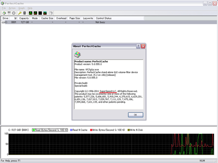This screenshot has width=218, height=163.
Task: Click the NUM indicator in status bar
Action: pyautogui.click(x=202, y=161)
